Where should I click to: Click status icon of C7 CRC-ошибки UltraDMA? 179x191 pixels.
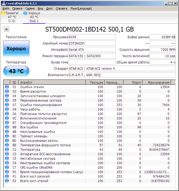(7, 167)
